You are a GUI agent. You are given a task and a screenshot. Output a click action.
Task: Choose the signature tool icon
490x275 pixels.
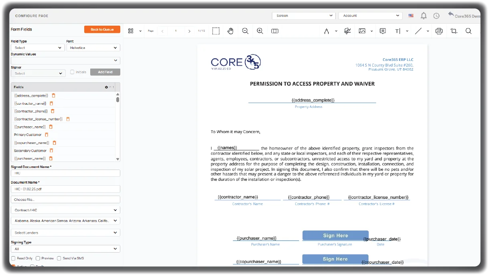348,31
